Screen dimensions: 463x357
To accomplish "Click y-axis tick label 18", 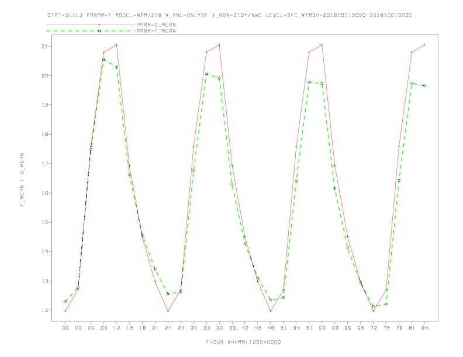I will 45,134.
